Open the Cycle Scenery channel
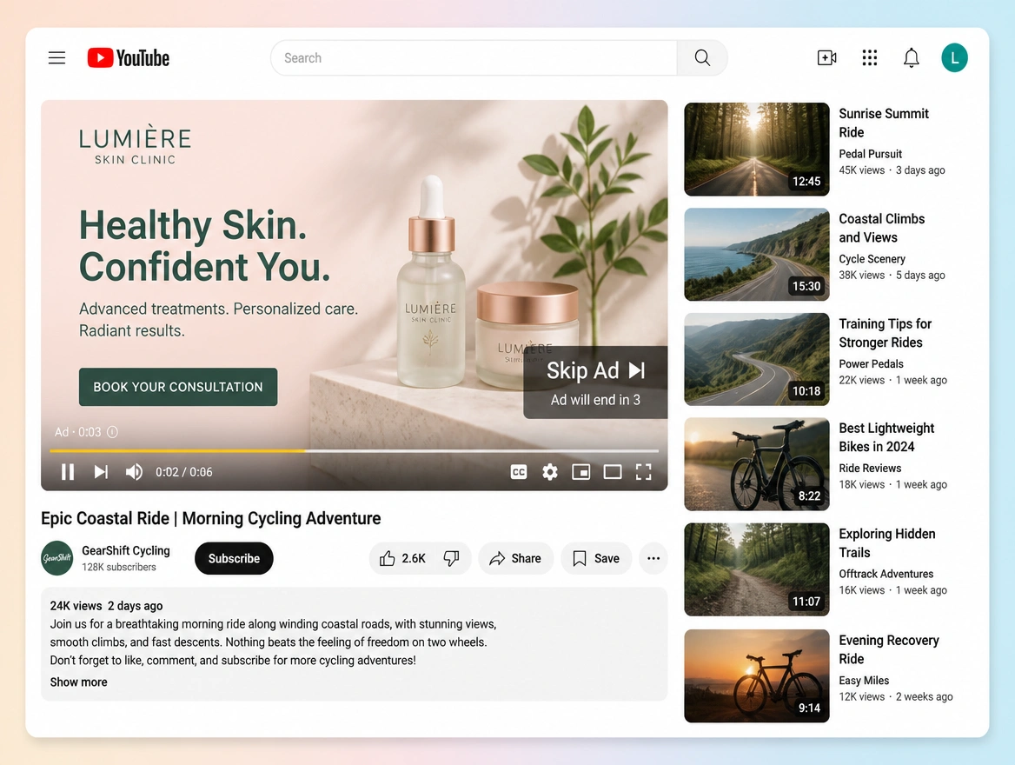This screenshot has width=1015, height=765. [x=872, y=258]
